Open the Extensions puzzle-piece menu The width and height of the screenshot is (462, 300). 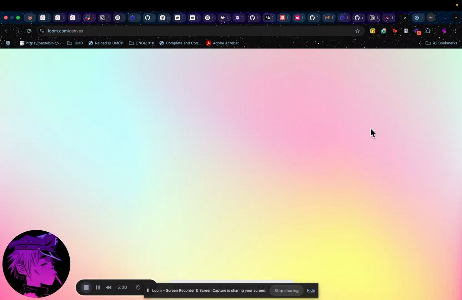428,31
